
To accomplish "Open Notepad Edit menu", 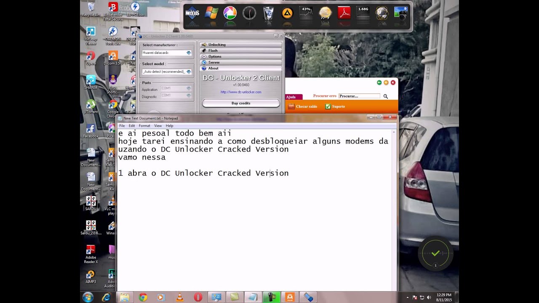I will 132,126.
